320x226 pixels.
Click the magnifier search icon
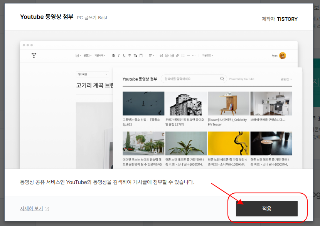pyautogui.click(x=222, y=79)
